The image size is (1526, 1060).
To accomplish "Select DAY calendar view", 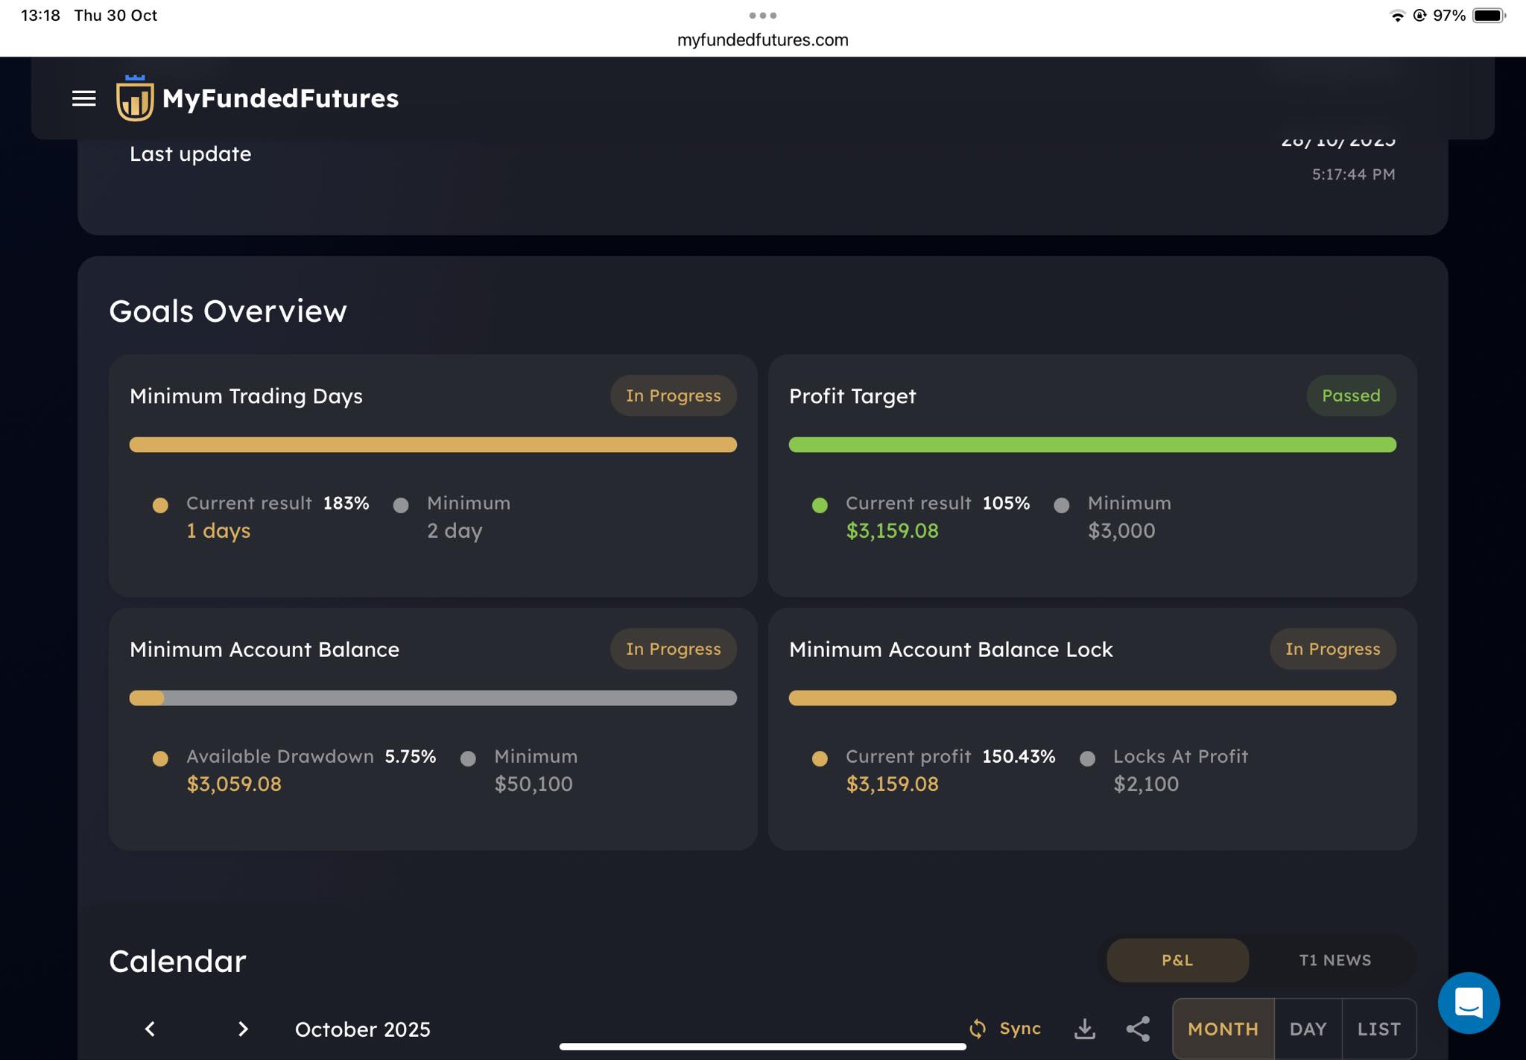I will 1308,1029.
